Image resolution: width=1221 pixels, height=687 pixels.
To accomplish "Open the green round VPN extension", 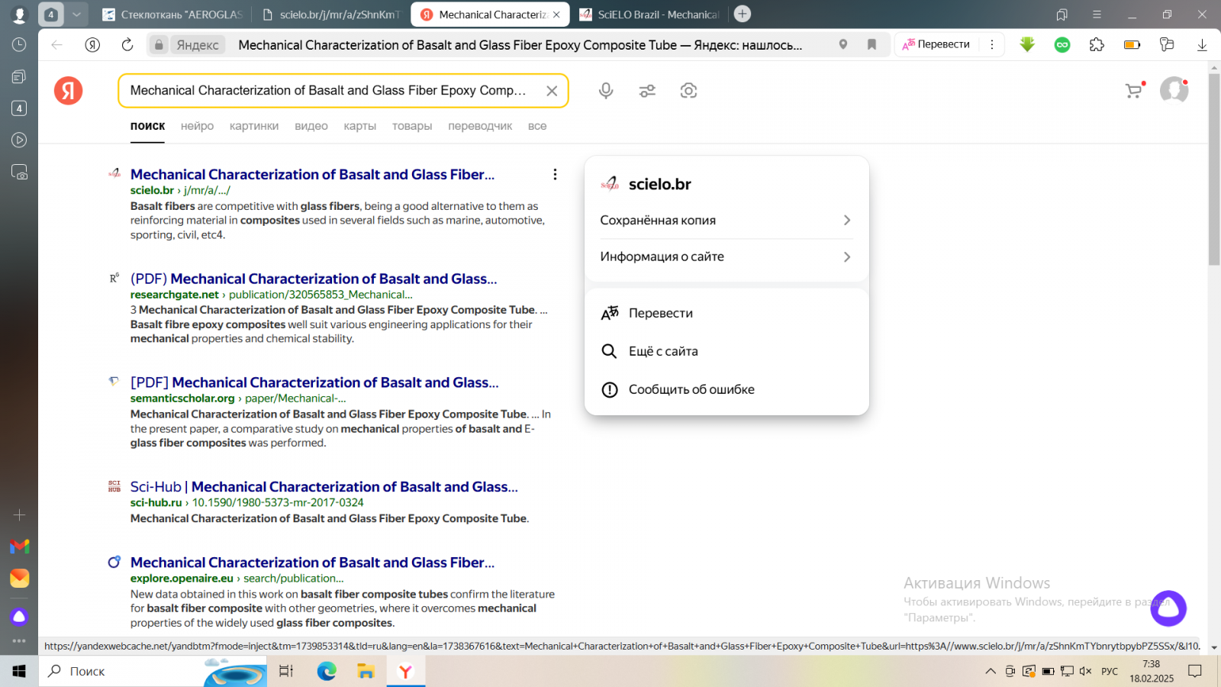I will (1062, 45).
